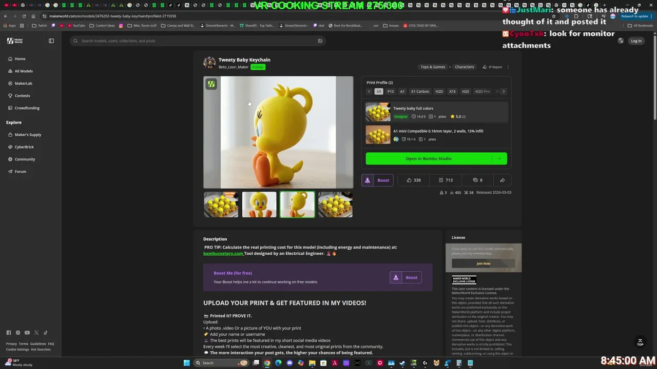Select the H2S printer filter
The image size is (657, 369).
tap(466, 91)
